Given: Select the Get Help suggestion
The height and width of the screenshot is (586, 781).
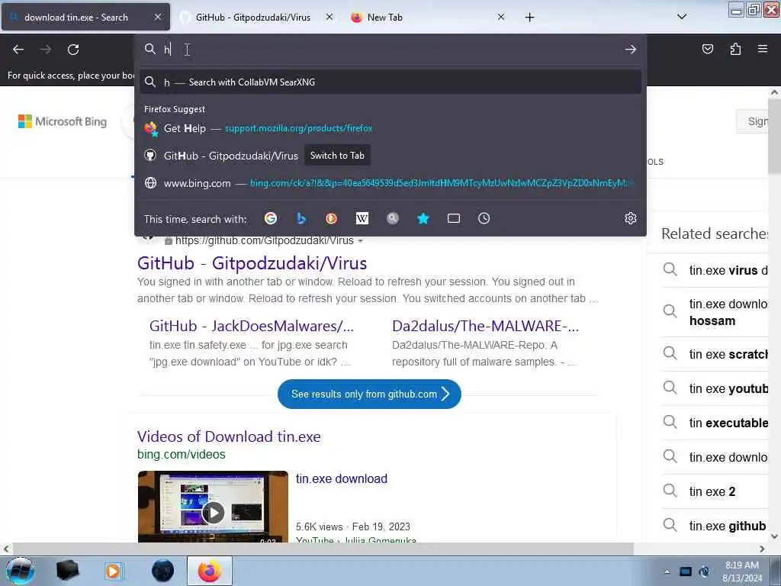Looking at the screenshot, I should pyautogui.click(x=390, y=128).
